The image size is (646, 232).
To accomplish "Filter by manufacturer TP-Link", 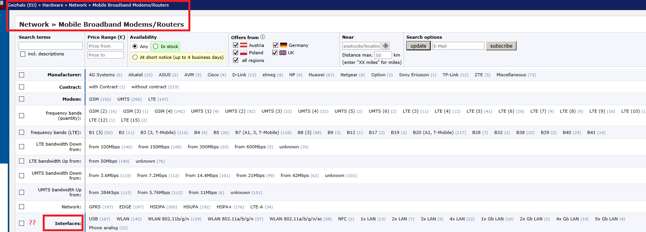I will click(451, 75).
